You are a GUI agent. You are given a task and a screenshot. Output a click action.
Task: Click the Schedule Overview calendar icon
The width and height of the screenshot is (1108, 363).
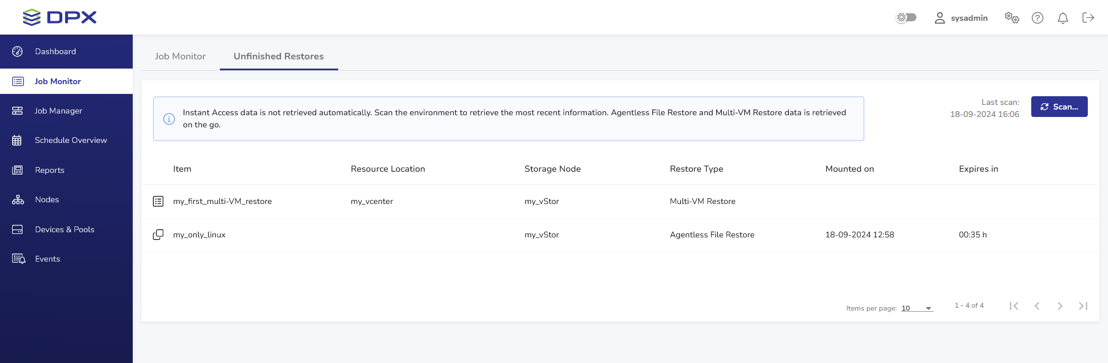point(17,141)
